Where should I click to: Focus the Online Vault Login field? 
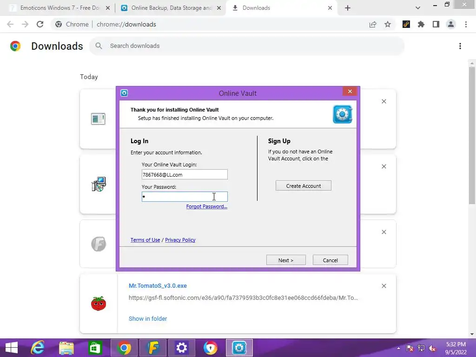point(185,175)
